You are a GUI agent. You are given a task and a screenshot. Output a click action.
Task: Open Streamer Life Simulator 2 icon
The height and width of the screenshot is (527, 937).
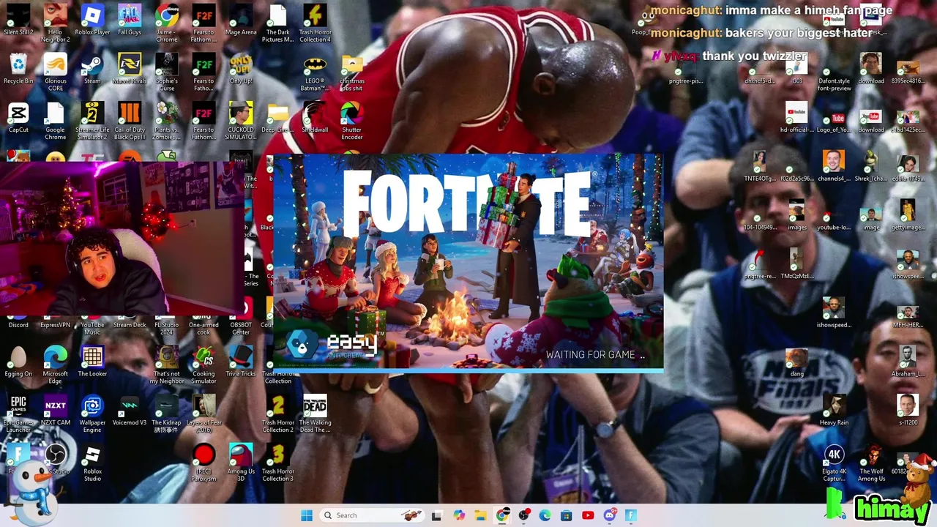pyautogui.click(x=92, y=121)
